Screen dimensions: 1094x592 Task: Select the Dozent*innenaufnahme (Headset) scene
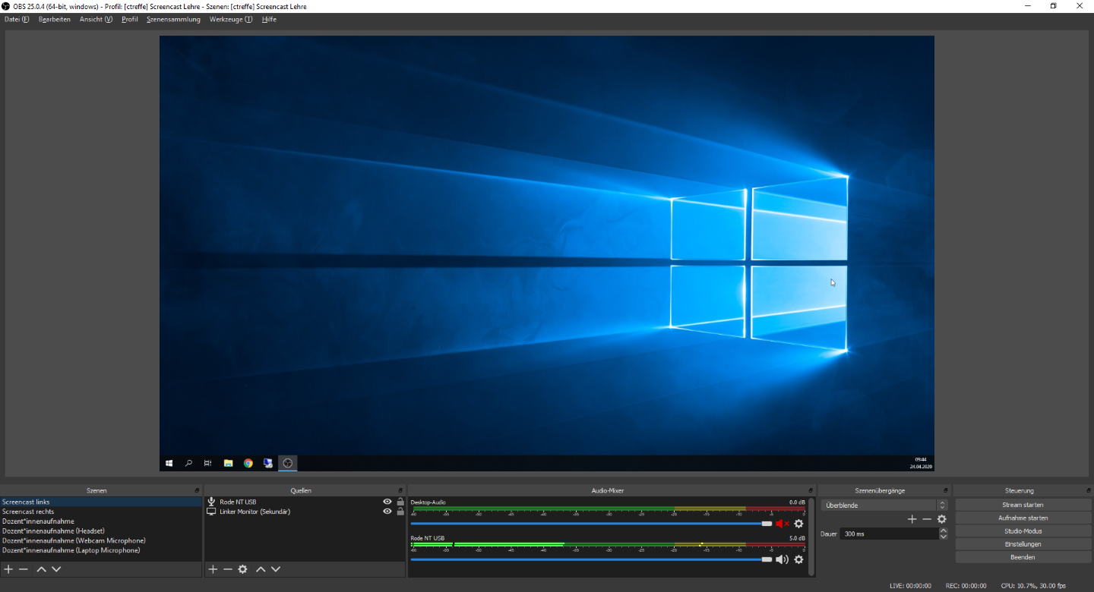click(x=101, y=531)
